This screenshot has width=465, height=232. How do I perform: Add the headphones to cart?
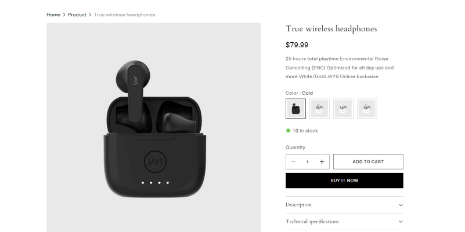(x=368, y=161)
